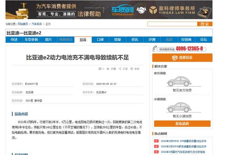Click the complaint brand value 比亚迪
The image size is (226, 155).
pyautogui.click(x=29, y=92)
